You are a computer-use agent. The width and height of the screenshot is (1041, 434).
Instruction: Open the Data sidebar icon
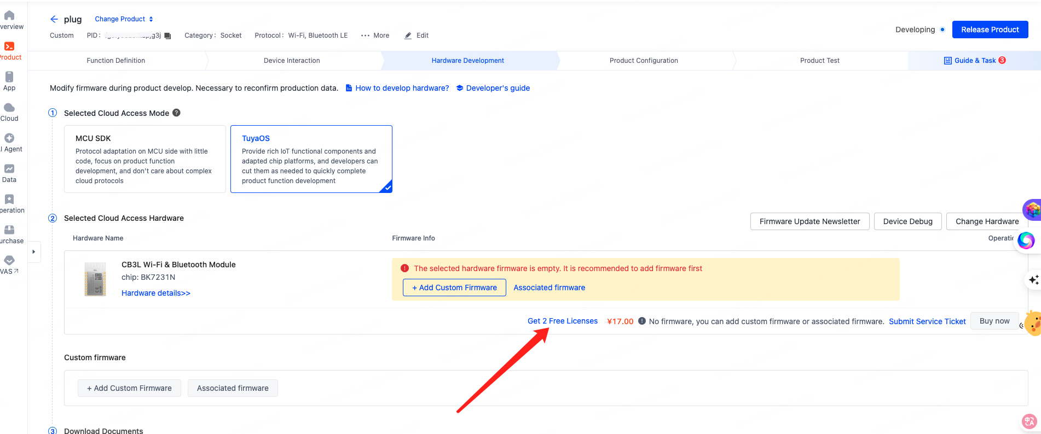point(9,169)
